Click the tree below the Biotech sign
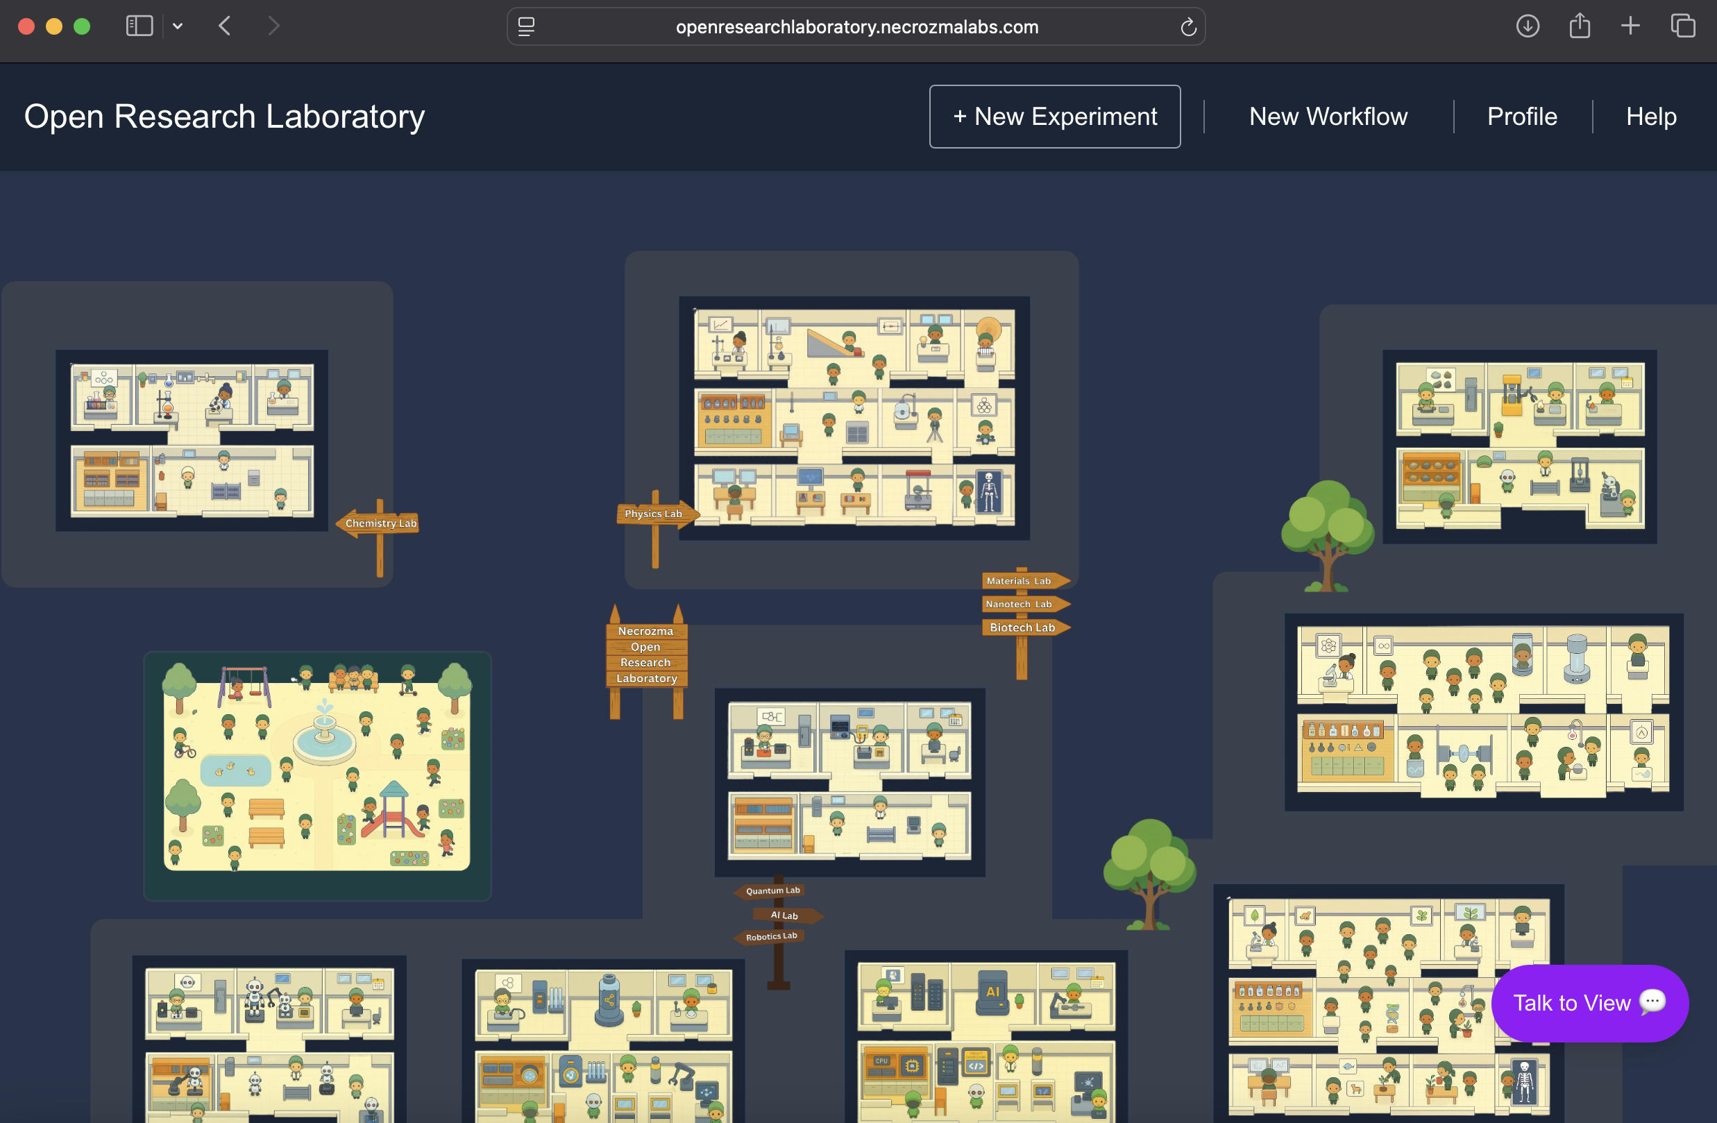Image resolution: width=1717 pixels, height=1123 pixels. (x=1149, y=875)
